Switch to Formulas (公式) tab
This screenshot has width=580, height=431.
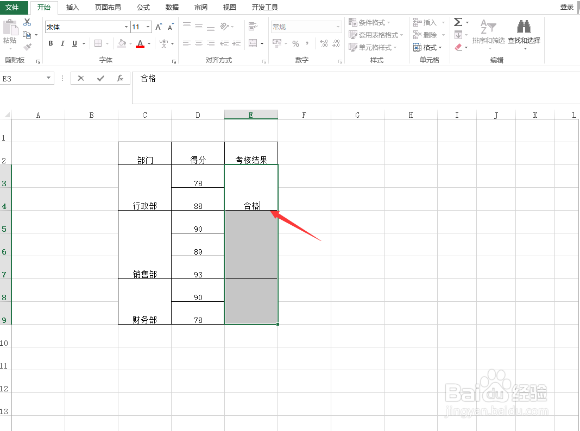pos(143,8)
